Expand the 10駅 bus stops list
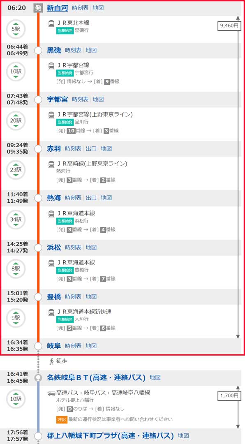The height and width of the screenshot is (444, 245). [x=16, y=399]
